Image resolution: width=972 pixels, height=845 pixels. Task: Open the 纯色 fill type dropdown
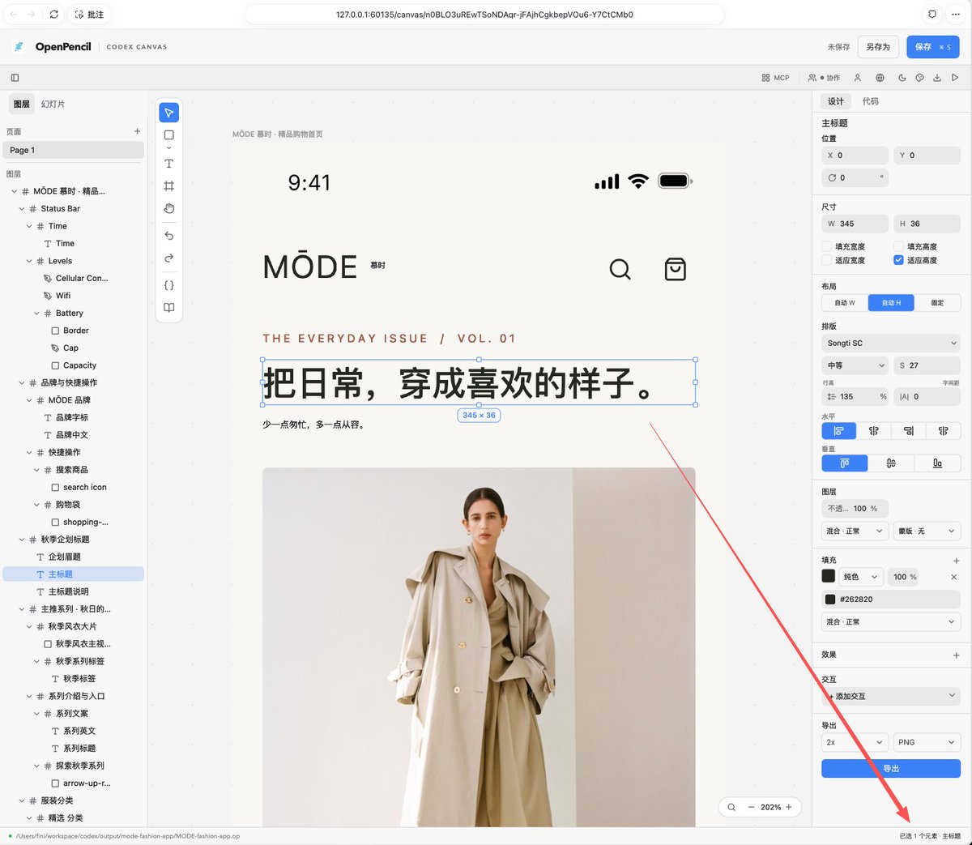pos(861,577)
